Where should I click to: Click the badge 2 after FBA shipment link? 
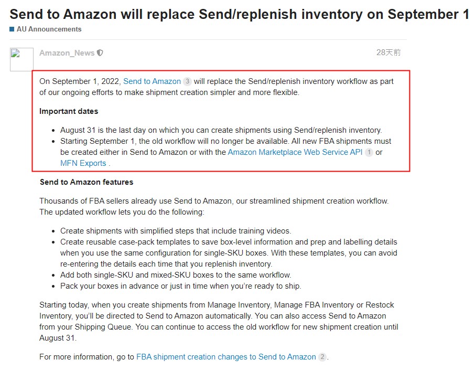[x=322, y=357]
